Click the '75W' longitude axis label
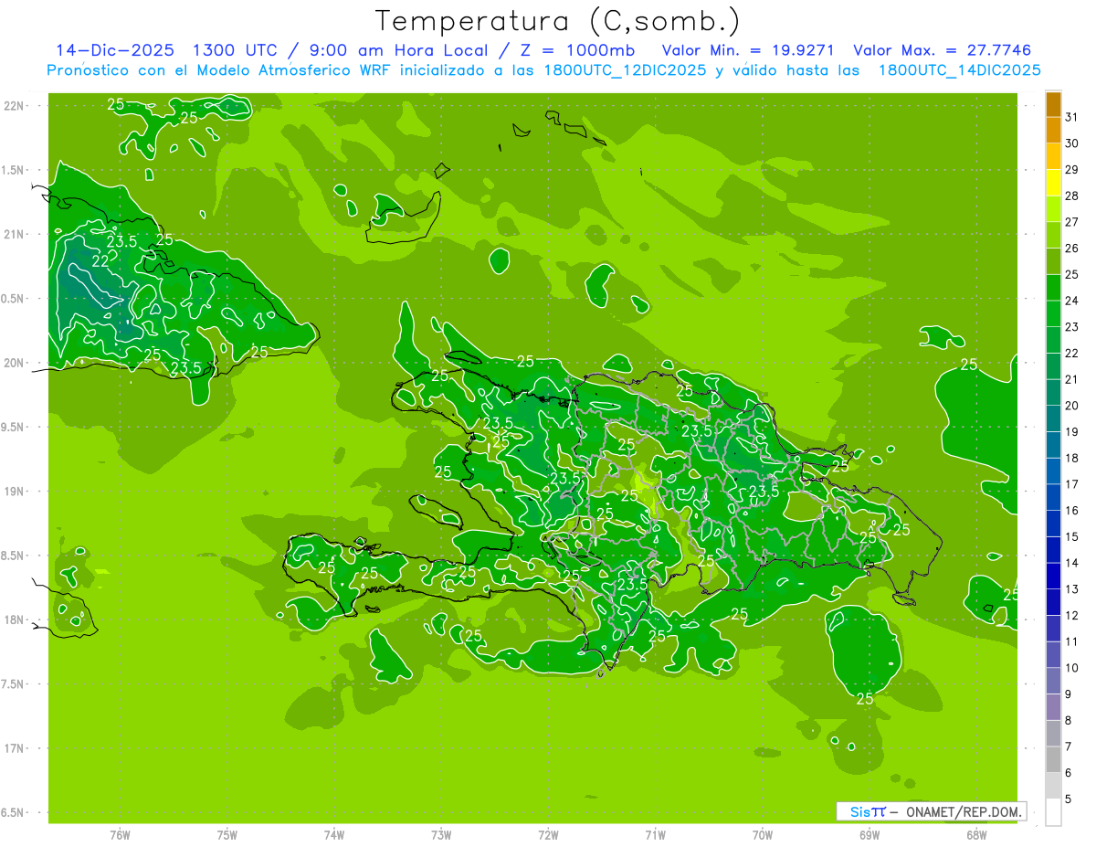 227,834
